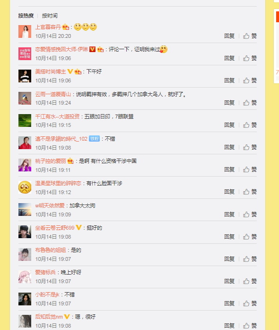
Task: Like the comment by 上官慕容丹
Action: coord(250,36)
